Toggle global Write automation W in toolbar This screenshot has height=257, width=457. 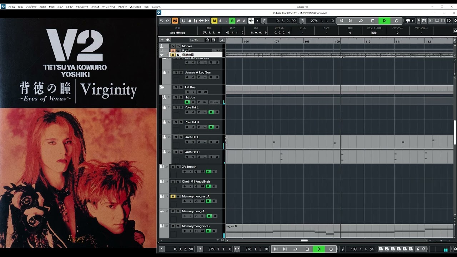click(x=238, y=21)
